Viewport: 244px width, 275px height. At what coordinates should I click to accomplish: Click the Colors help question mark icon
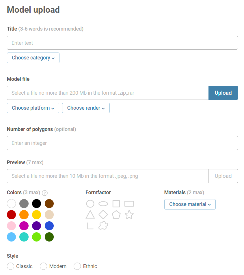[x=45, y=193]
